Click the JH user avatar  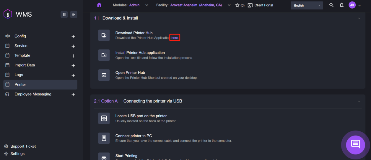(352, 5)
